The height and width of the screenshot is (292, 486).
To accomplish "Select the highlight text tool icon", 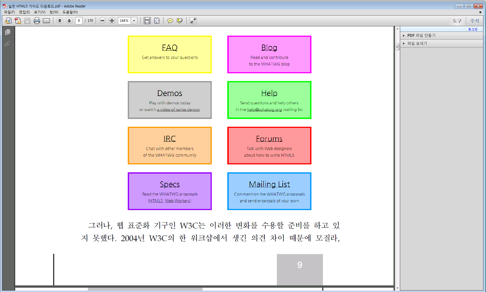I will point(180,21).
